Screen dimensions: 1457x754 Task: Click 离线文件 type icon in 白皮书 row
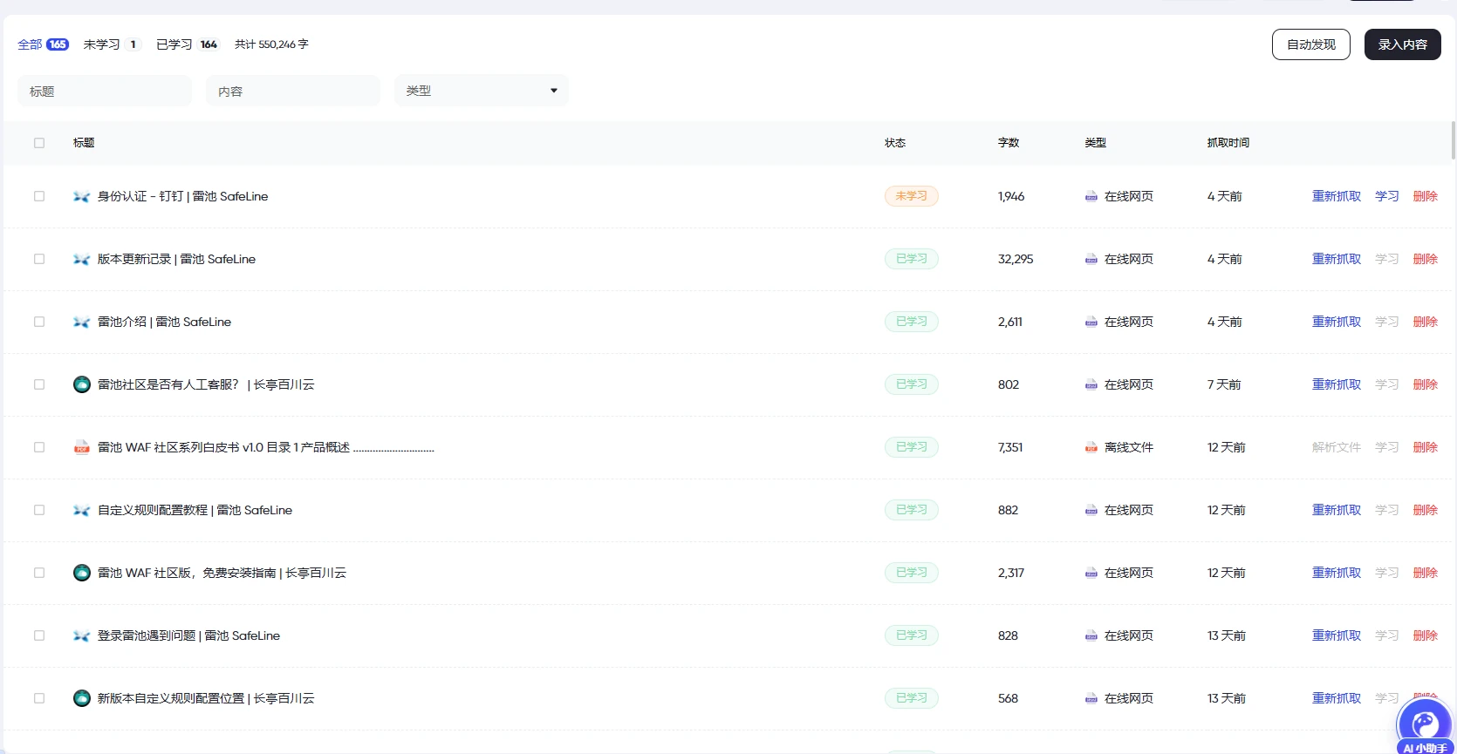click(x=1091, y=448)
